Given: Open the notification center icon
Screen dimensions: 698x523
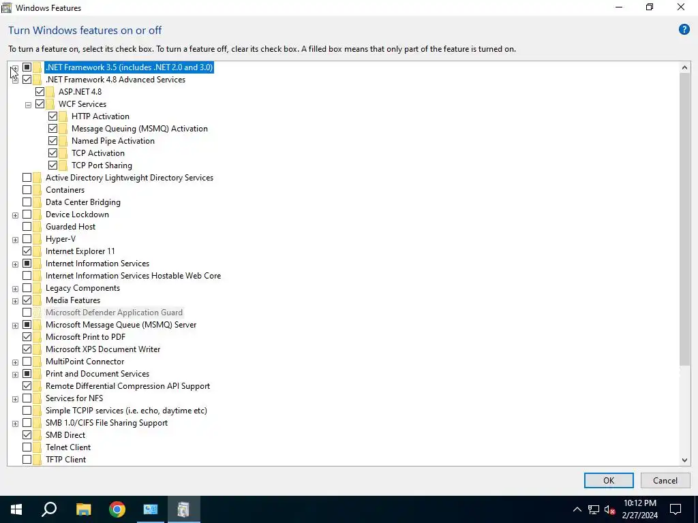Looking at the screenshot, I should [x=676, y=509].
